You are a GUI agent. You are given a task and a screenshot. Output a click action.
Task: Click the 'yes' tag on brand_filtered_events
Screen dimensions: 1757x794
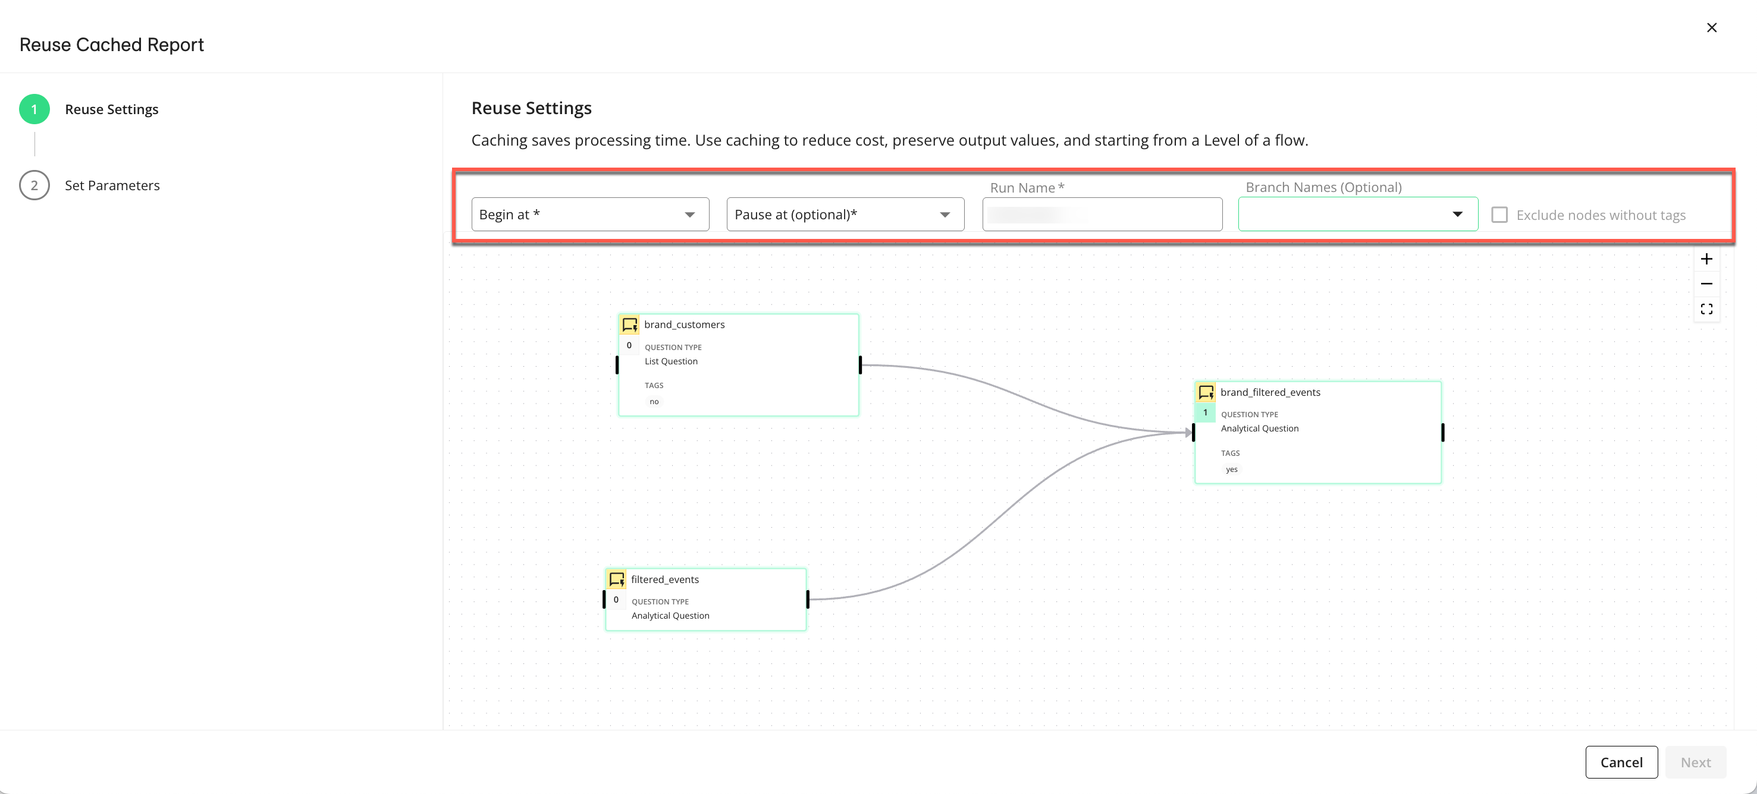point(1231,470)
